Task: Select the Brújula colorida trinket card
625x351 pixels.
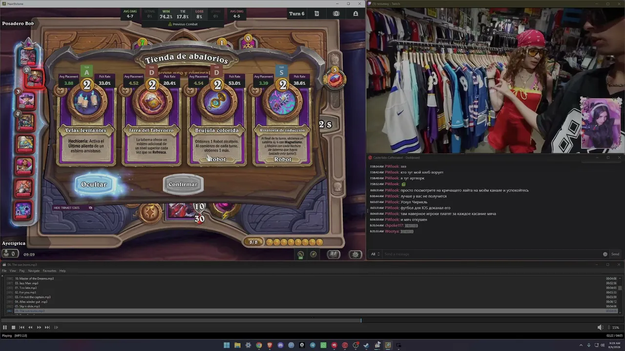Action: coord(217,122)
